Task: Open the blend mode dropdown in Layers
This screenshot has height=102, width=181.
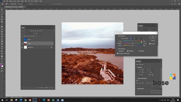Action: tap(27, 33)
